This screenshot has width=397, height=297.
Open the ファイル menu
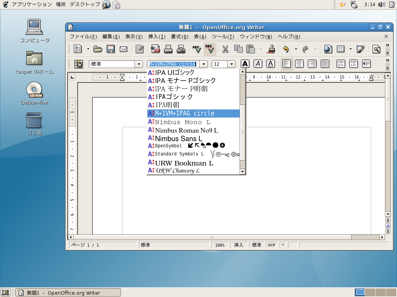[83, 37]
